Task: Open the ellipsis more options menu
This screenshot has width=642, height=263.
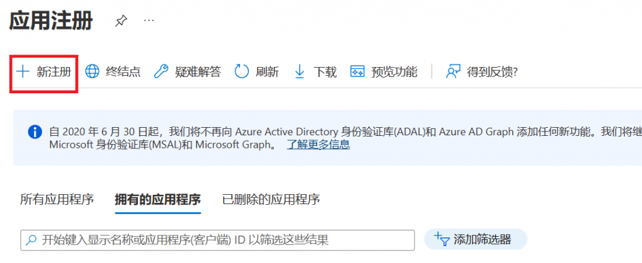Action: coord(149,21)
